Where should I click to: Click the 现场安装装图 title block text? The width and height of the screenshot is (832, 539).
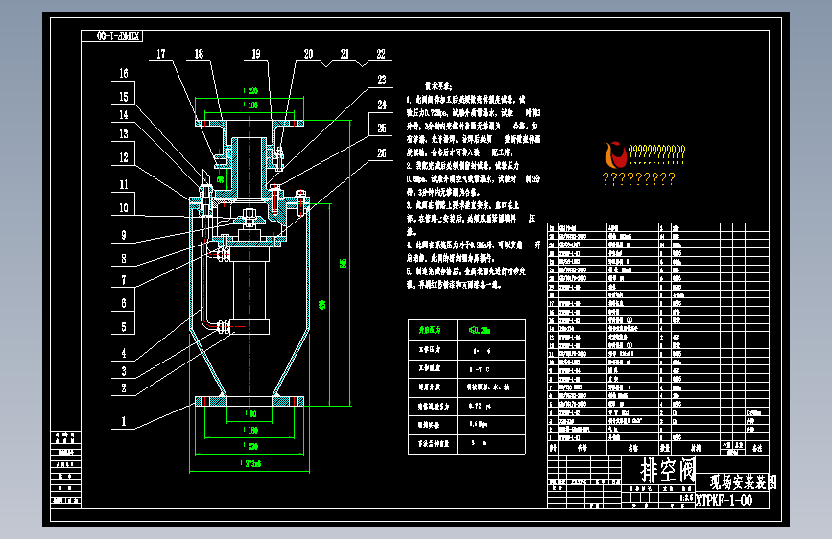(x=744, y=482)
